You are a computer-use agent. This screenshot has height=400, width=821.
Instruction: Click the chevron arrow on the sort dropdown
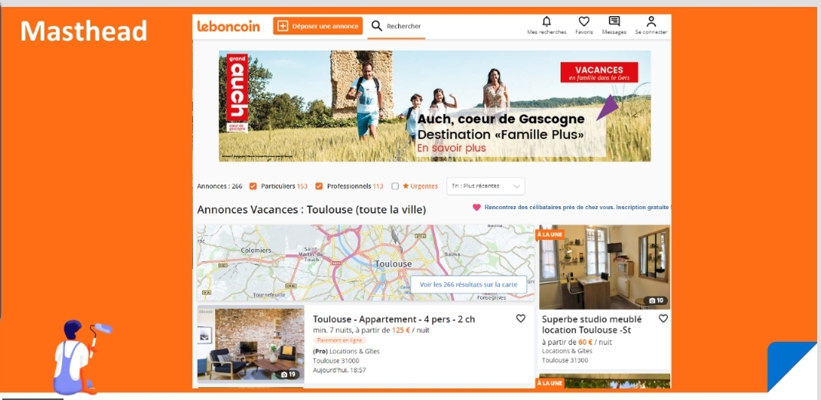point(516,186)
